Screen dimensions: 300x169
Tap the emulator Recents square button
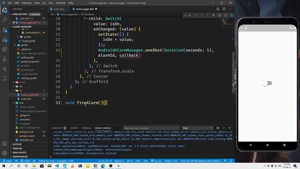285,145
